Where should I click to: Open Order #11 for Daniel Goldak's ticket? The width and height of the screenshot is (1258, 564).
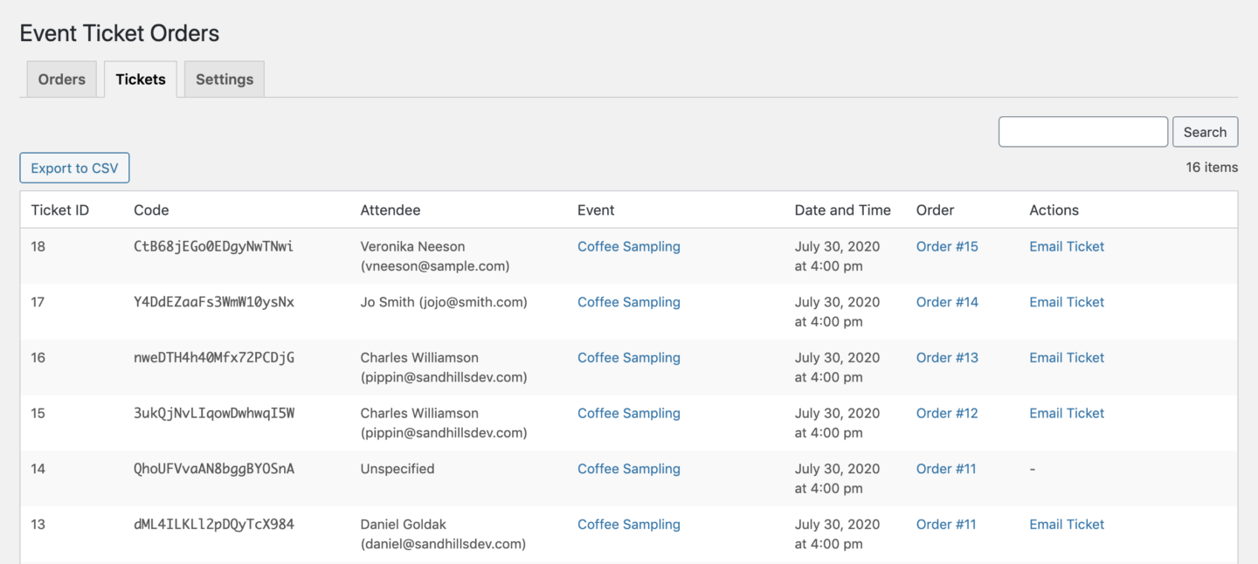(946, 524)
